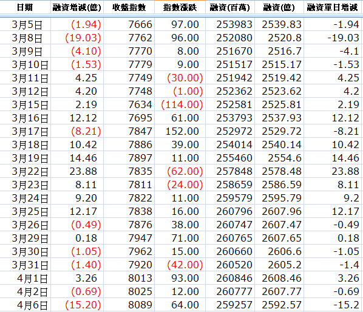Screen dimensions: 363x312
Task: Click the daily change -19.03
Action: (332, 38)
